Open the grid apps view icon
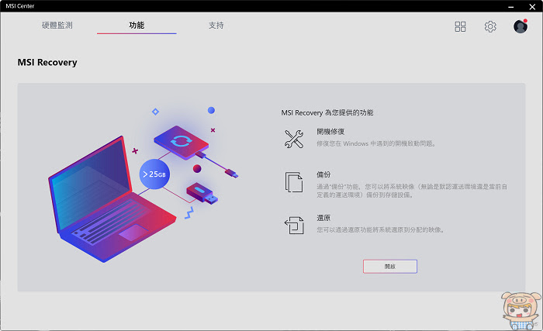Screen dimensions: 543x331 pos(460,26)
